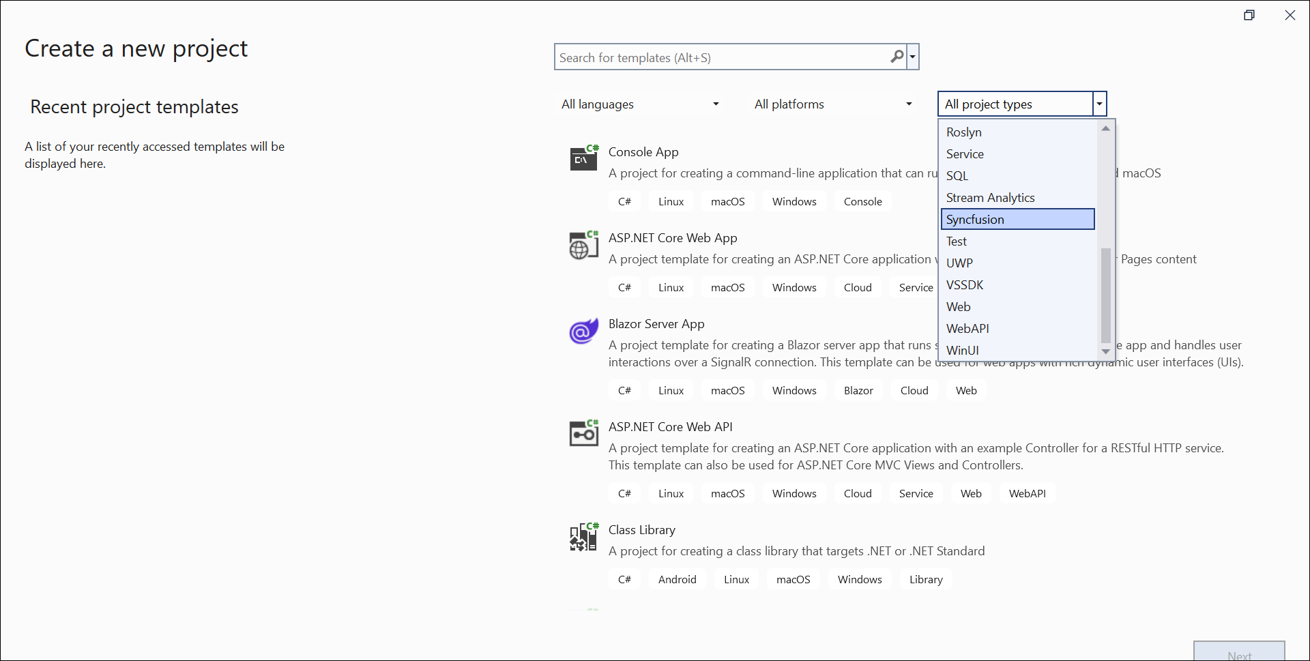This screenshot has height=661, width=1310.
Task: Click the Class Library description text
Action: [x=796, y=551]
